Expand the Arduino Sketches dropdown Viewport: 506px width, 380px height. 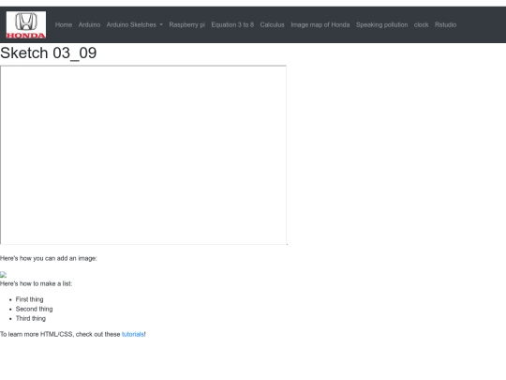(x=135, y=25)
